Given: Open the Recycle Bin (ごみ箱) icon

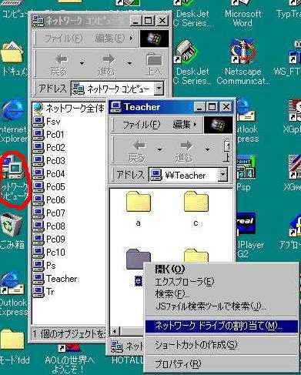Looking at the screenshot, I should [12, 231].
